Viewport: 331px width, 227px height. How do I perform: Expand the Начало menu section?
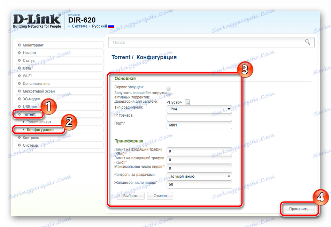tap(60, 53)
